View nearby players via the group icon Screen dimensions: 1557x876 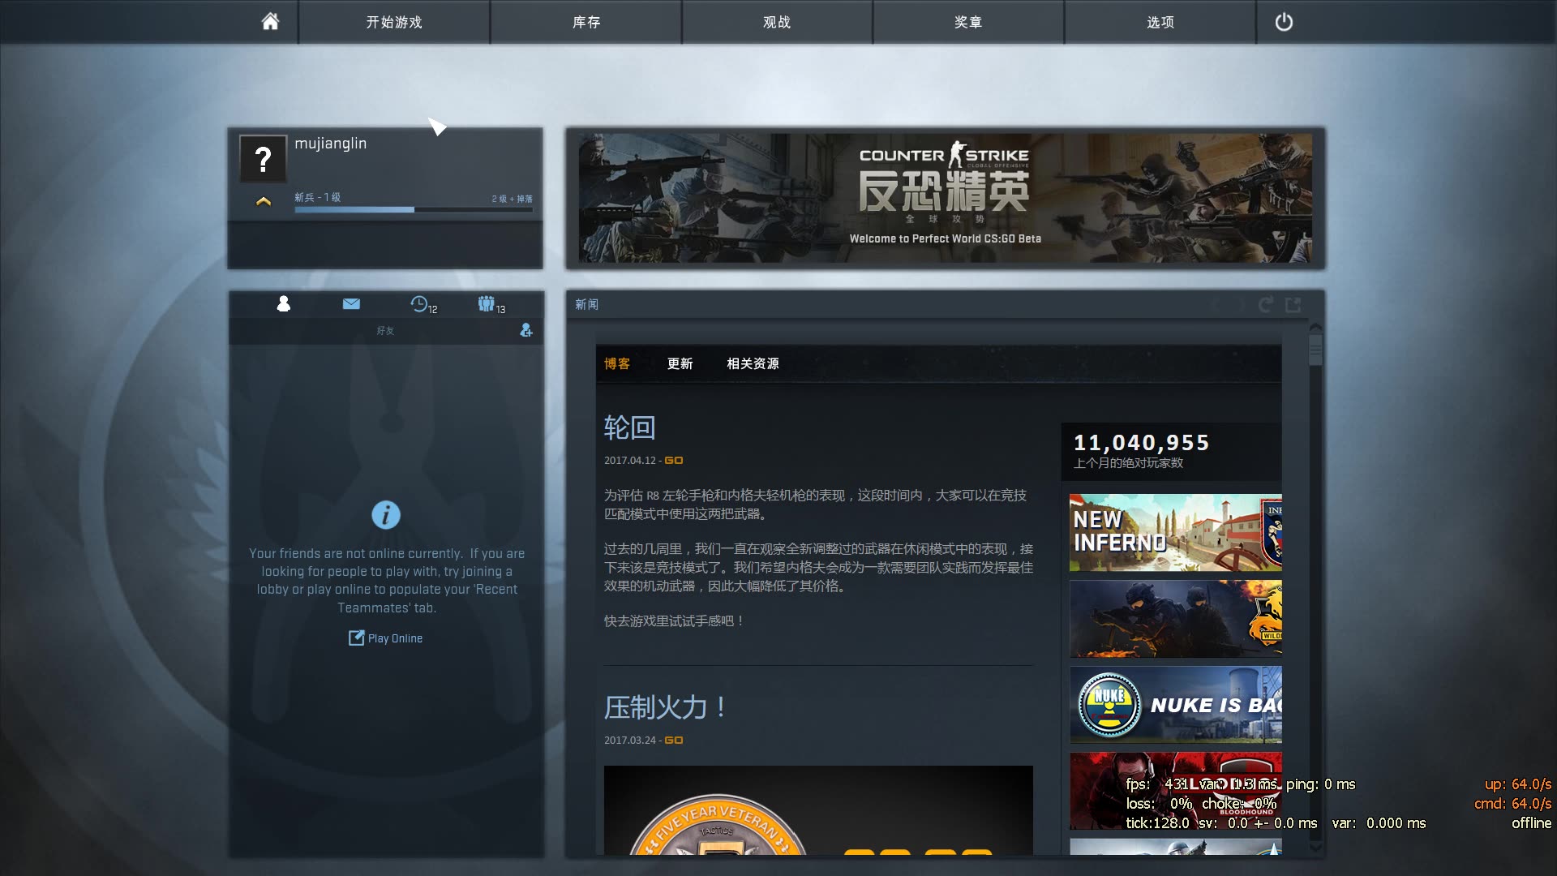487,303
